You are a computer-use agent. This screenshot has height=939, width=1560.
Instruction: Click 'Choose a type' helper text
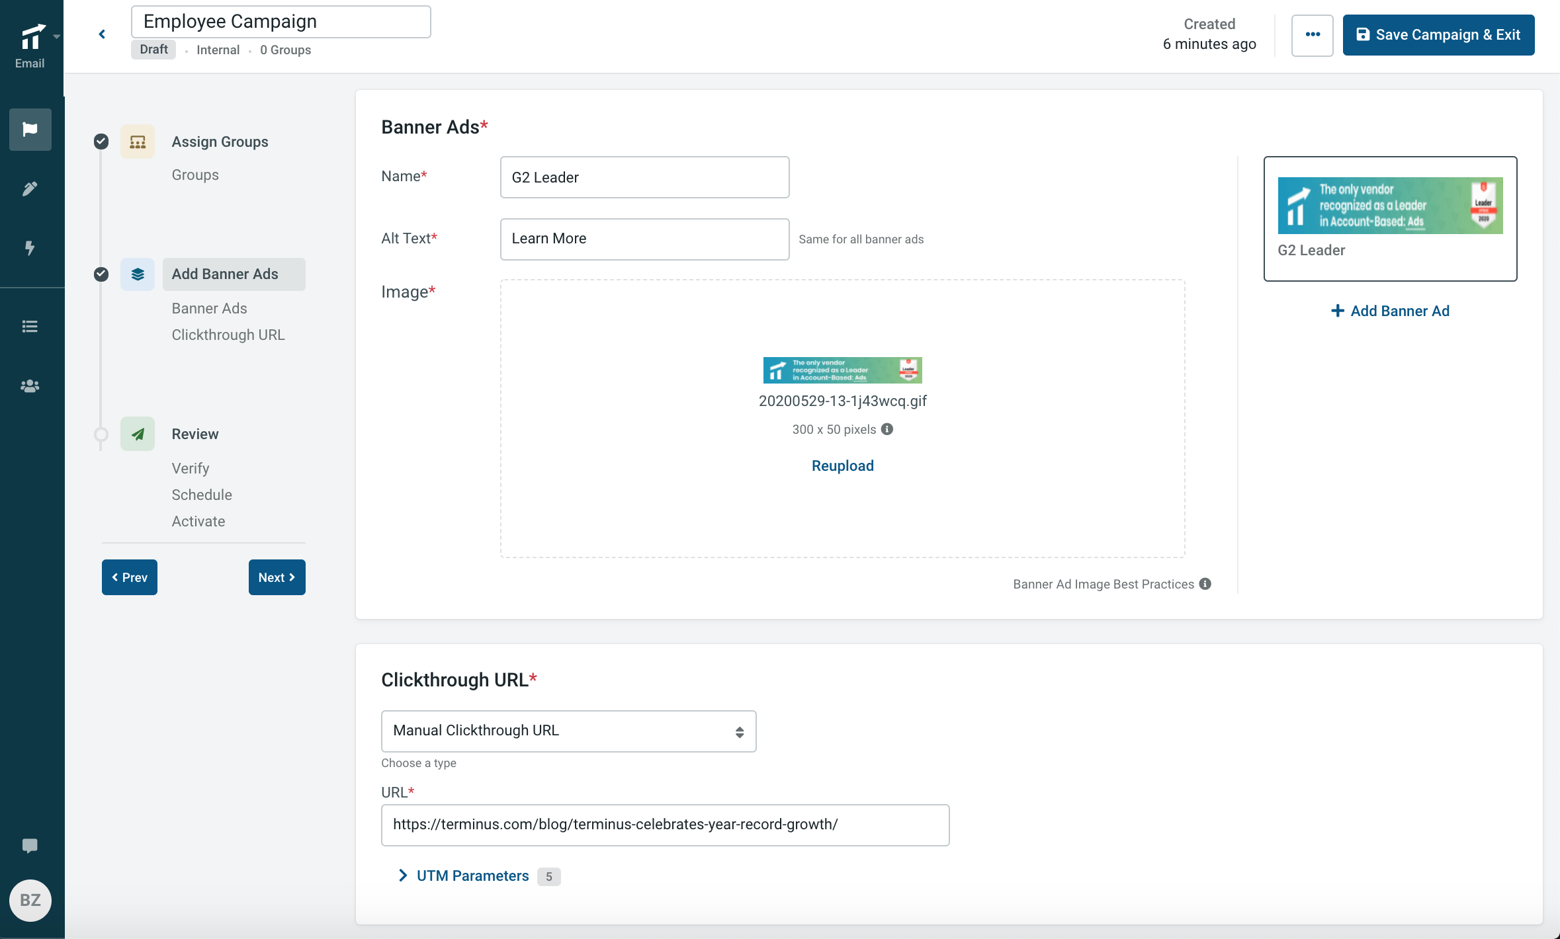coord(419,763)
